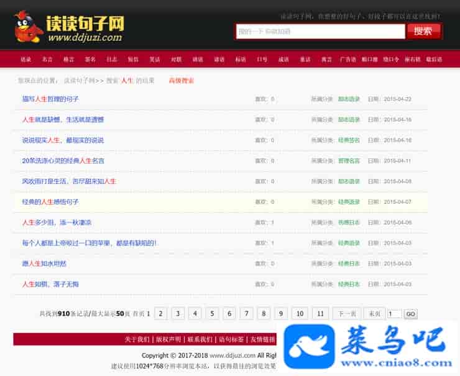Viewport: 460px width, 376px height.
Task: Open the 成语 navigation item
Action: (x=283, y=60)
